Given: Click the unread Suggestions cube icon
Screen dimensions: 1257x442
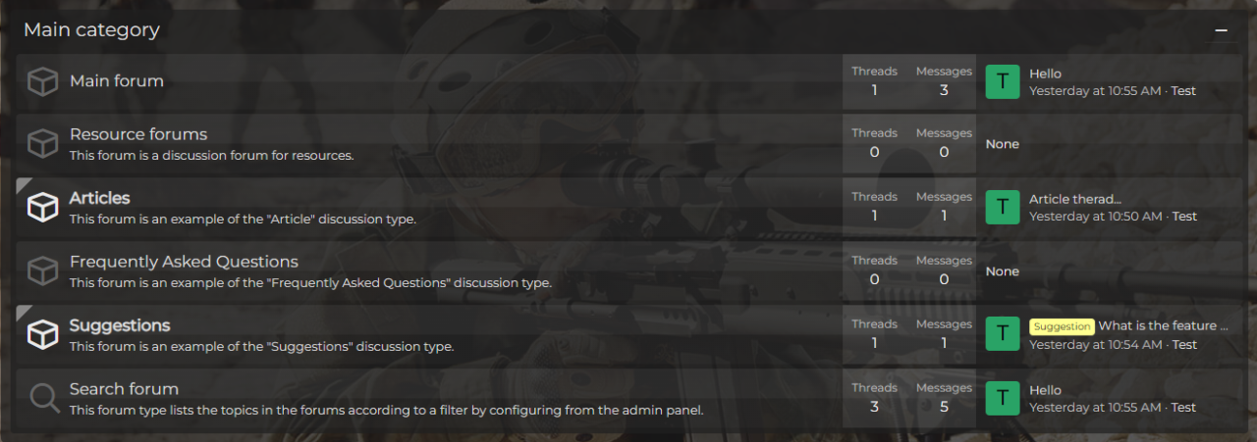Looking at the screenshot, I should click(42, 334).
